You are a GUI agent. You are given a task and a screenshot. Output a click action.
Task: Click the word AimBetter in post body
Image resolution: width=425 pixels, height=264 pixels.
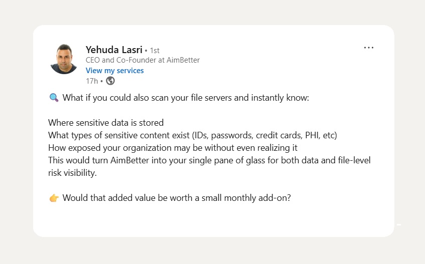tap(129, 160)
